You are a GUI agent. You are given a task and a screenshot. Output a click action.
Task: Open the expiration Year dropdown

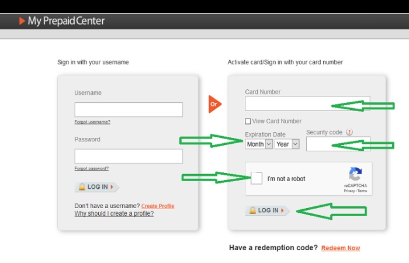click(287, 144)
